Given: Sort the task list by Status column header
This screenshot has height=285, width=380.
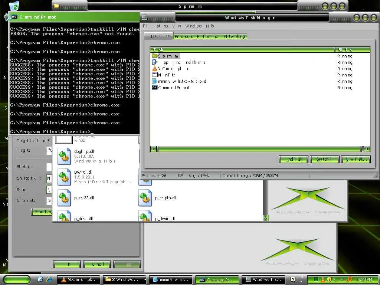Looking at the screenshot, I should (353, 50).
